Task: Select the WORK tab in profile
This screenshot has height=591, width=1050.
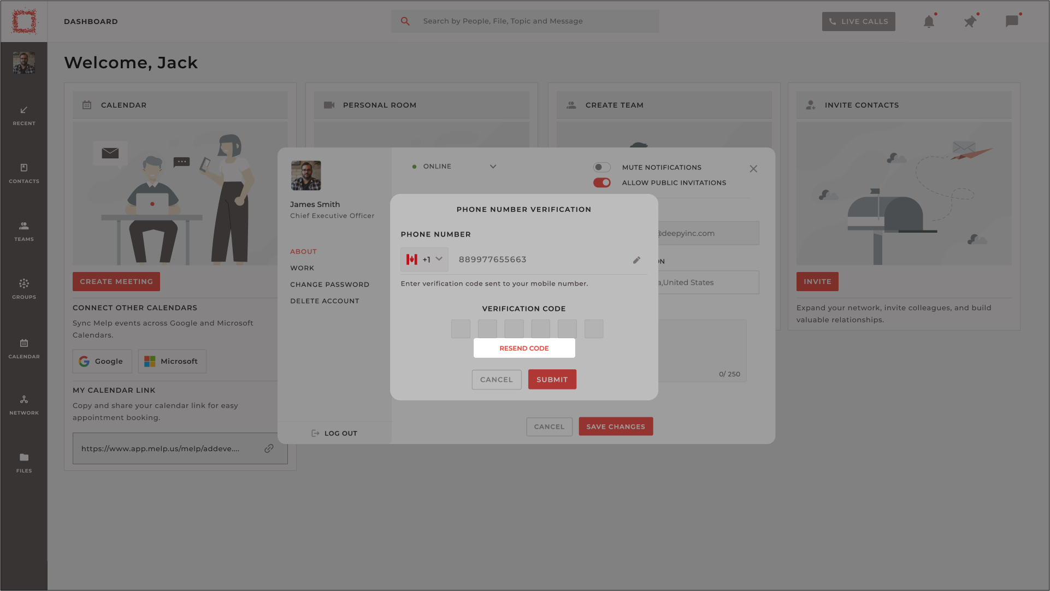Action: [x=302, y=268]
